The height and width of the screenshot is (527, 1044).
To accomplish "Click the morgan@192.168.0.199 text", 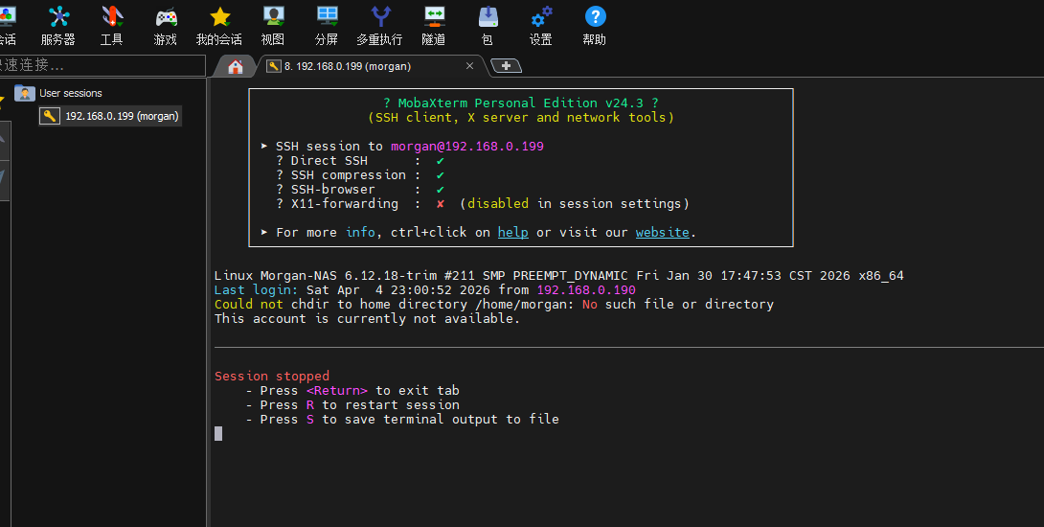I will (x=466, y=146).
